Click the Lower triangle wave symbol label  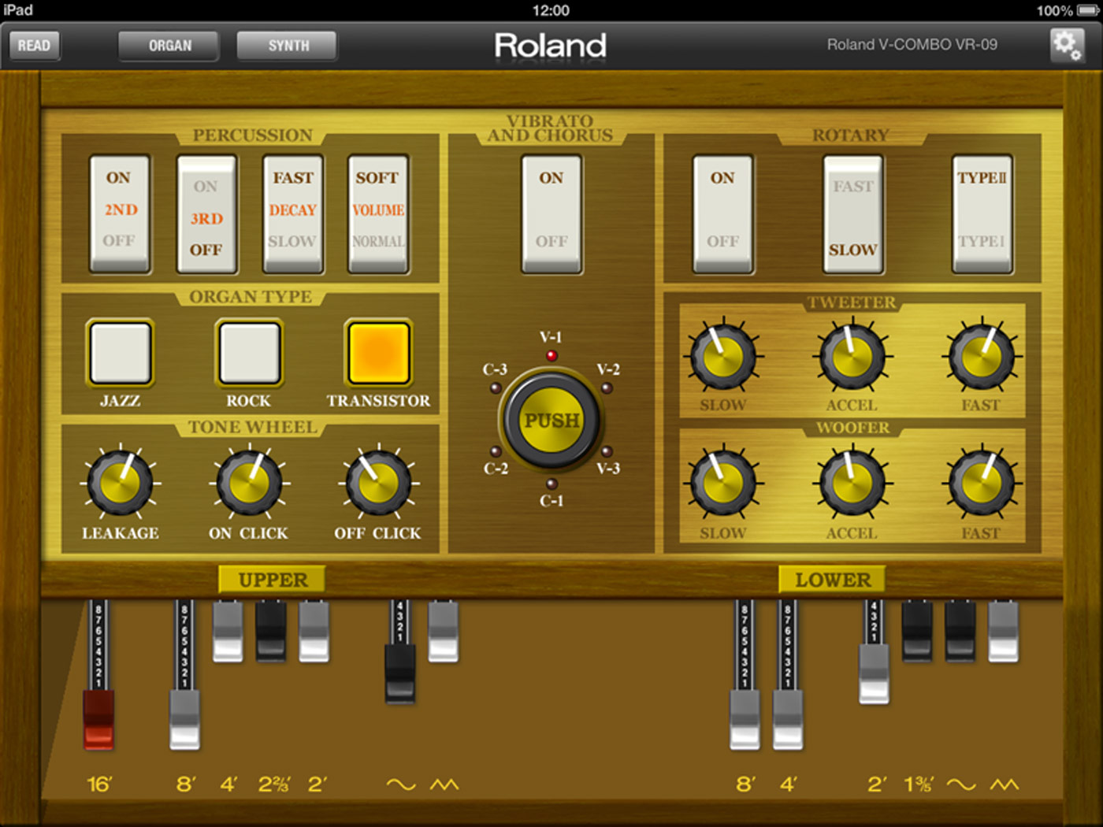(x=1004, y=784)
